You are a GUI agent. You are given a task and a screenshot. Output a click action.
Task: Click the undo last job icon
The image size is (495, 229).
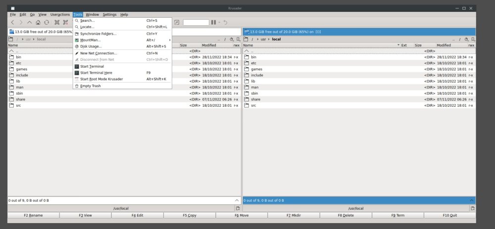pyautogui.click(x=225, y=22)
